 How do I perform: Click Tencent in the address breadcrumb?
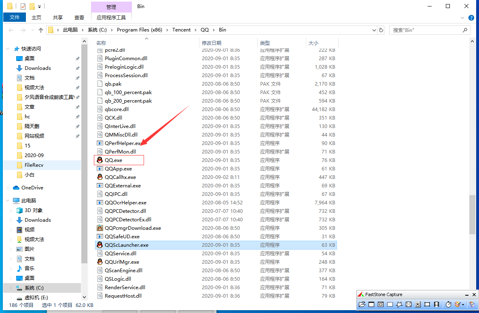click(181, 30)
